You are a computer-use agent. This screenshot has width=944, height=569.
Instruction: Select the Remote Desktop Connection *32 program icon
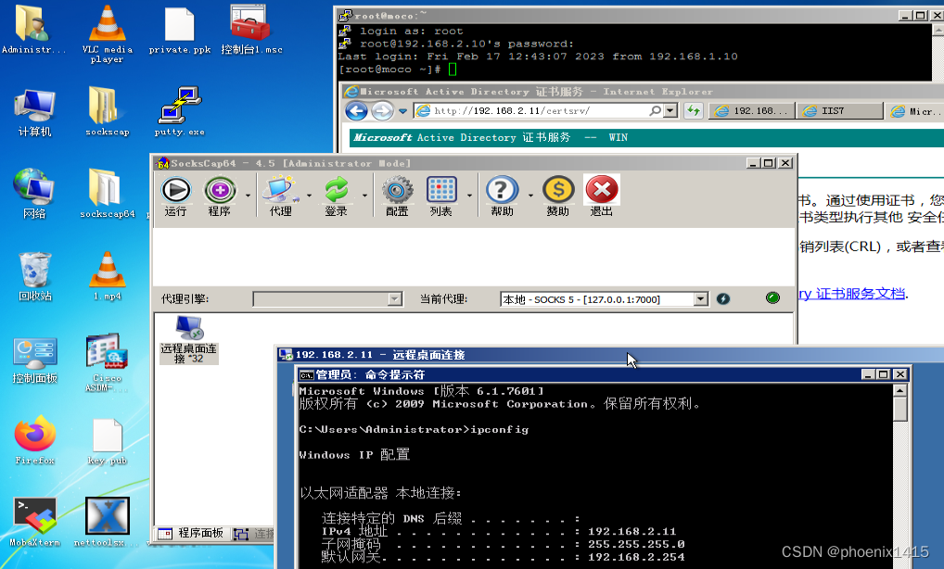[x=188, y=340]
